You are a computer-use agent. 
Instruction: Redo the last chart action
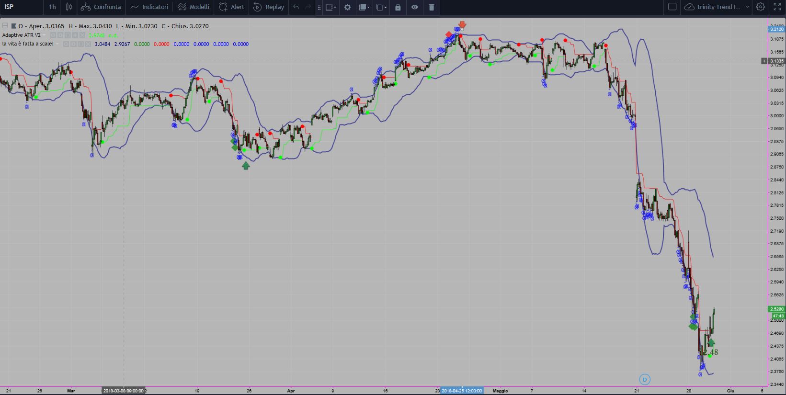pos(308,7)
